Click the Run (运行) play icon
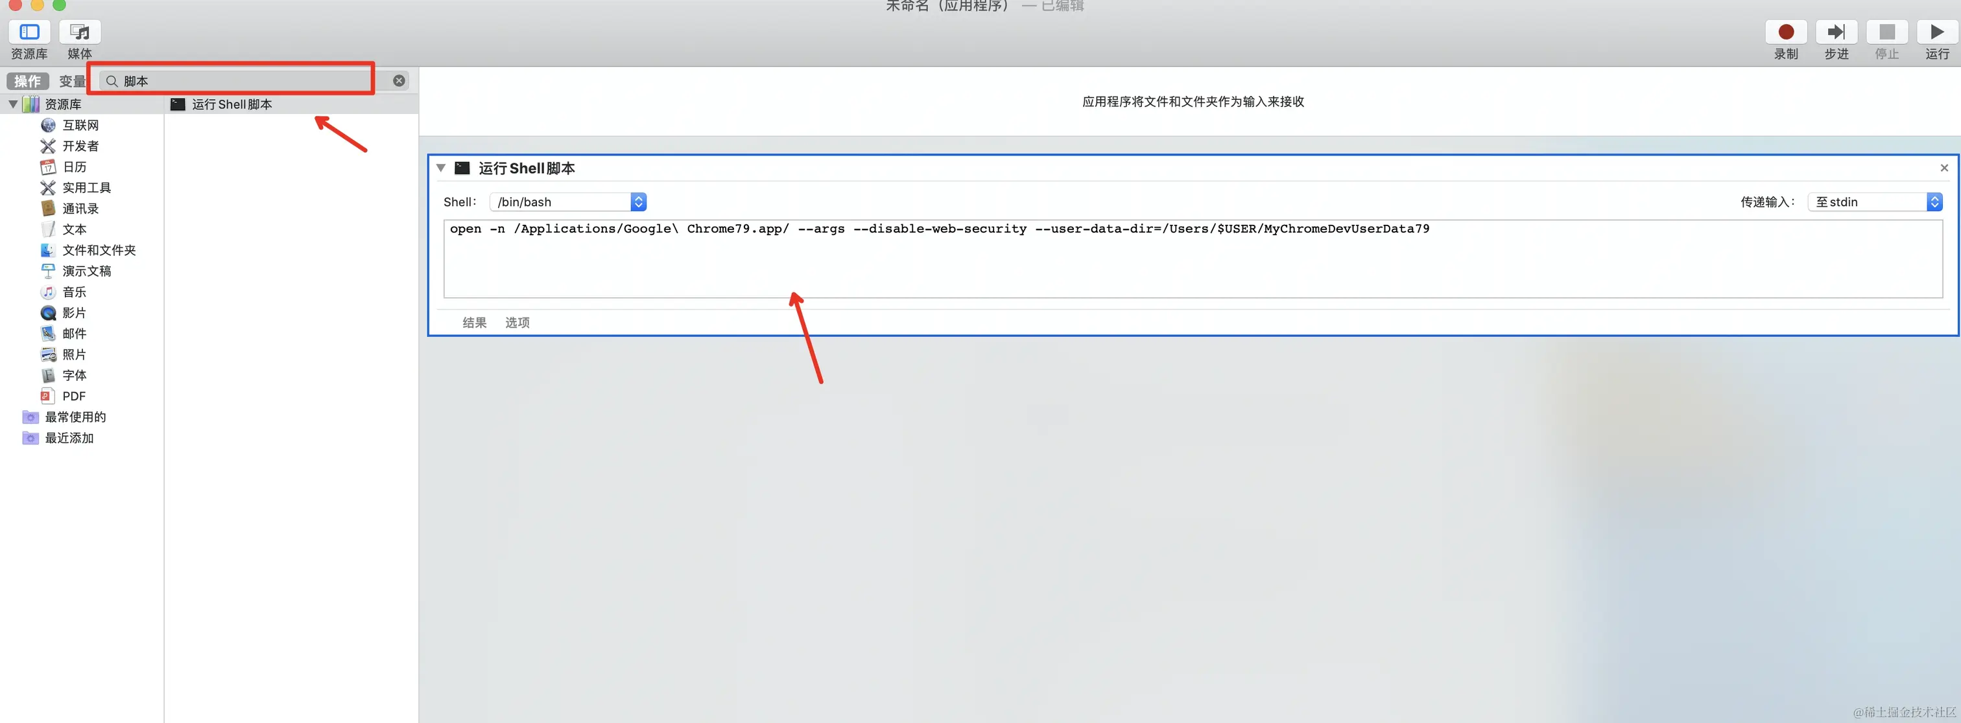 click(x=1936, y=32)
